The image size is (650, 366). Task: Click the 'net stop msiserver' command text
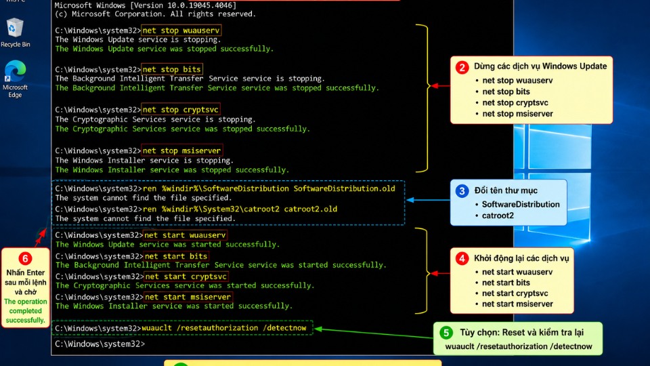181,150
